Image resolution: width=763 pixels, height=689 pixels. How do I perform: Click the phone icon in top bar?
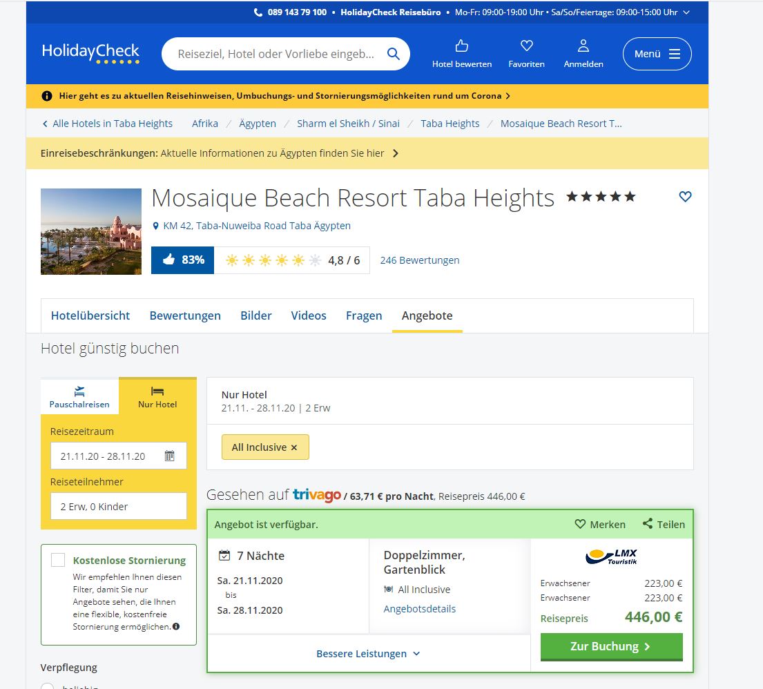(x=258, y=12)
